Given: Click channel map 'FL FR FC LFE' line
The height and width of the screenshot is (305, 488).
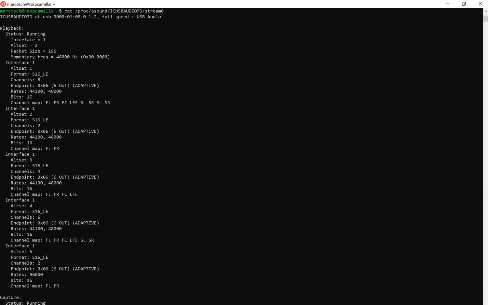Looking at the screenshot, I should click(x=44, y=194).
